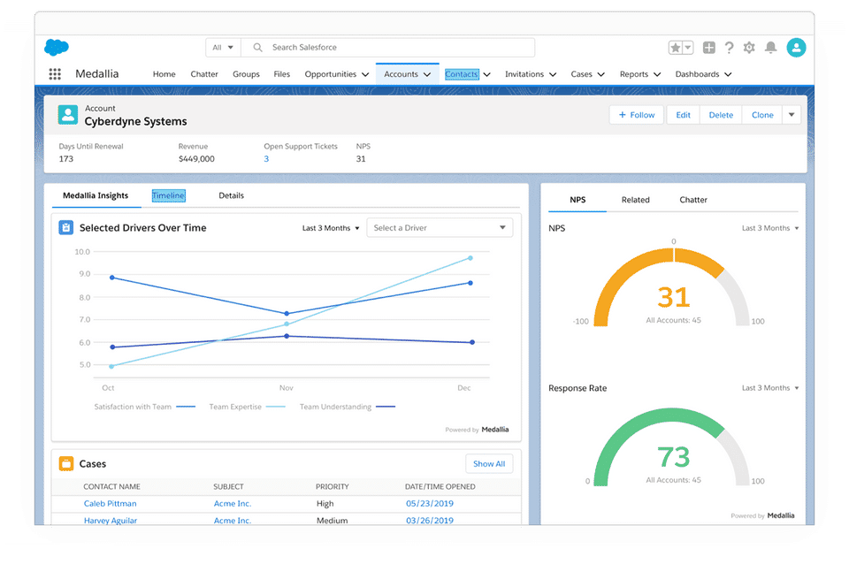Expand the Contacts chevron menu
This screenshot has height=564, width=849.
(x=486, y=74)
